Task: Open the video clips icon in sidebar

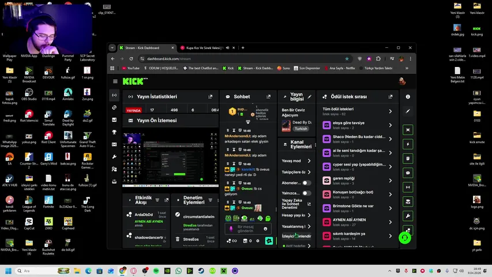Action: pyautogui.click(x=114, y=144)
